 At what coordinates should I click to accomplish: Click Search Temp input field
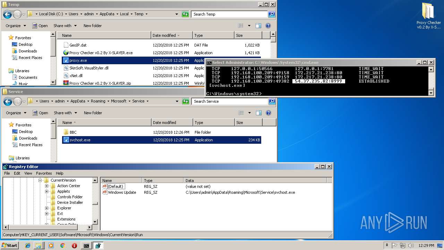point(229,14)
